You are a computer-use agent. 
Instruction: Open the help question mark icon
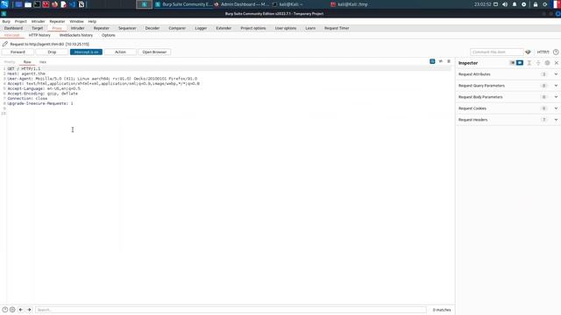point(556,52)
